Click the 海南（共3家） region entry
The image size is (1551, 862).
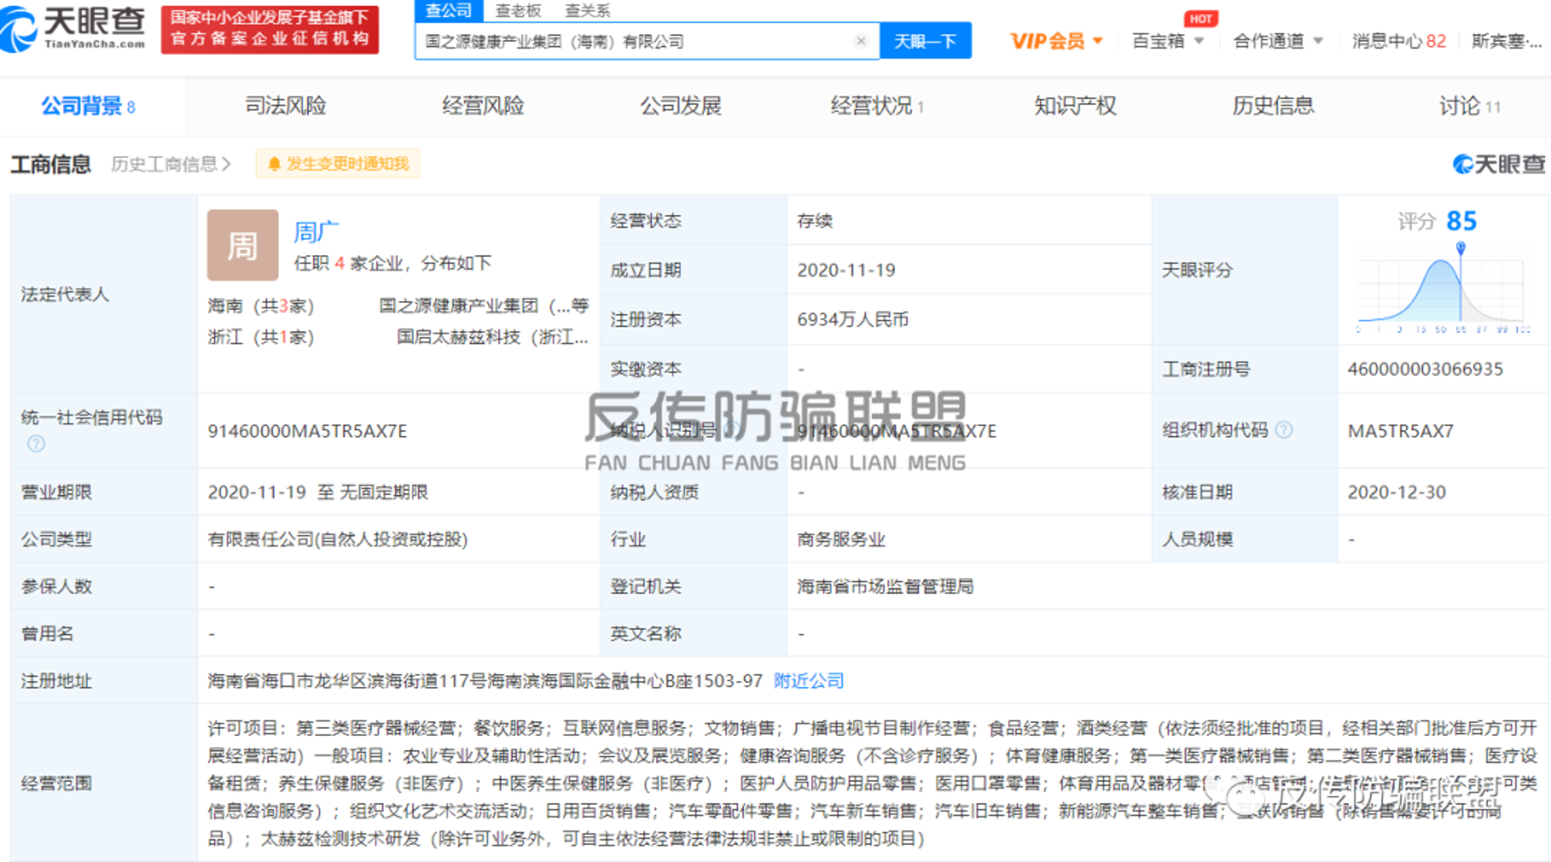(x=260, y=306)
